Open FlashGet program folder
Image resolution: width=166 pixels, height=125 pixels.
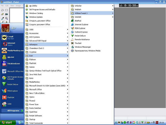pyautogui.click(x=47, y=63)
